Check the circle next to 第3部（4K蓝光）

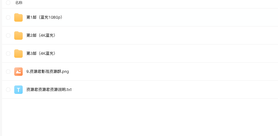click(x=8, y=54)
